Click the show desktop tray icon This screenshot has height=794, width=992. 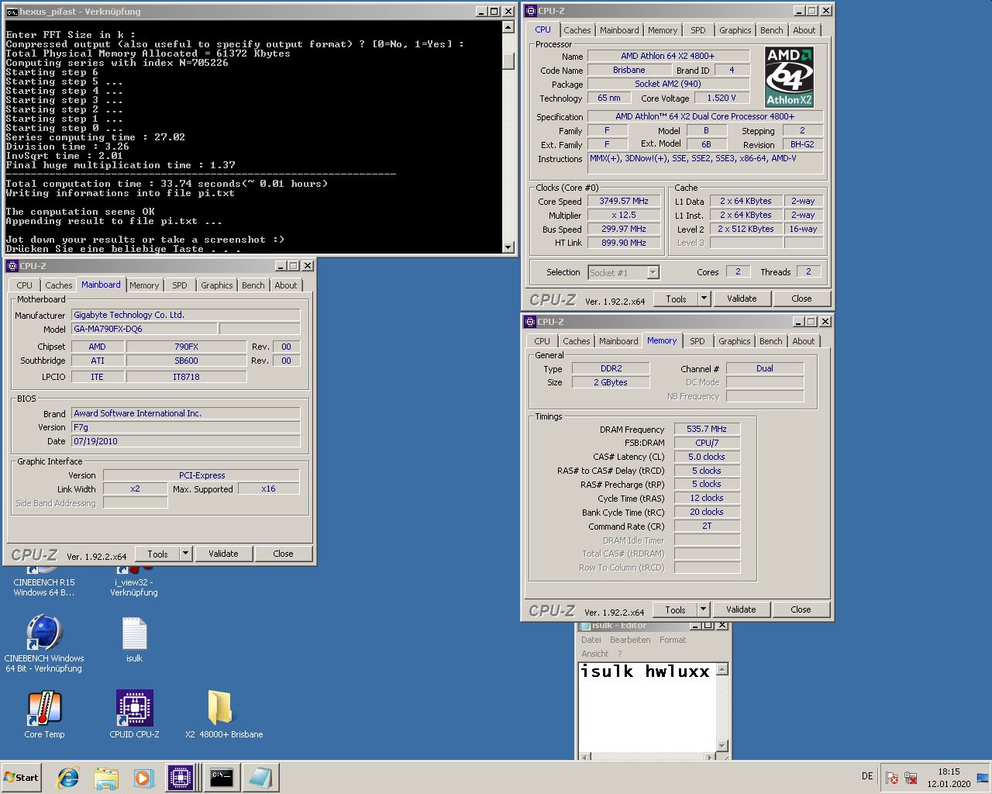983,778
